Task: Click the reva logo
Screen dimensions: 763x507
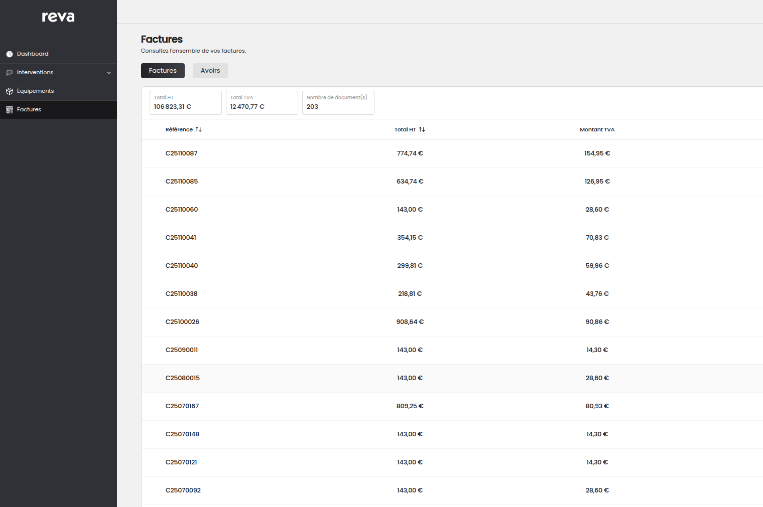Action: click(x=58, y=17)
